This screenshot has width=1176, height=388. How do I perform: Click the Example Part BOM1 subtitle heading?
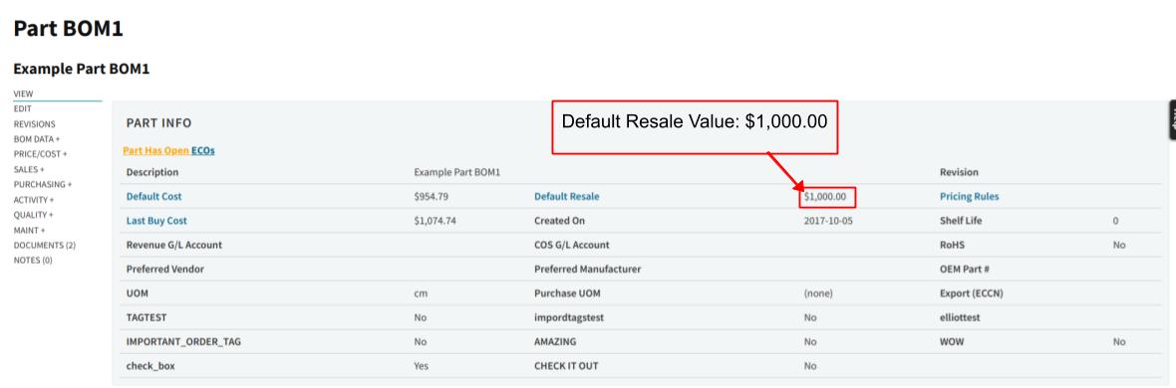pos(82,69)
